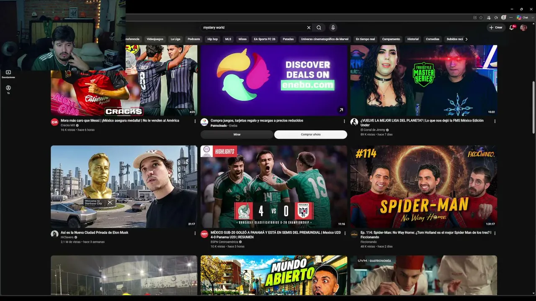The image size is (536, 301).
Task: Clear the 'mystery world' search text
Action: coord(309,28)
